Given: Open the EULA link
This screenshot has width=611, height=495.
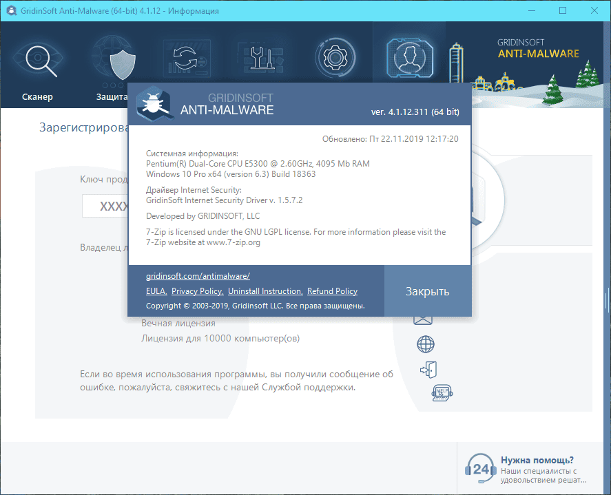Looking at the screenshot, I should (x=156, y=291).
